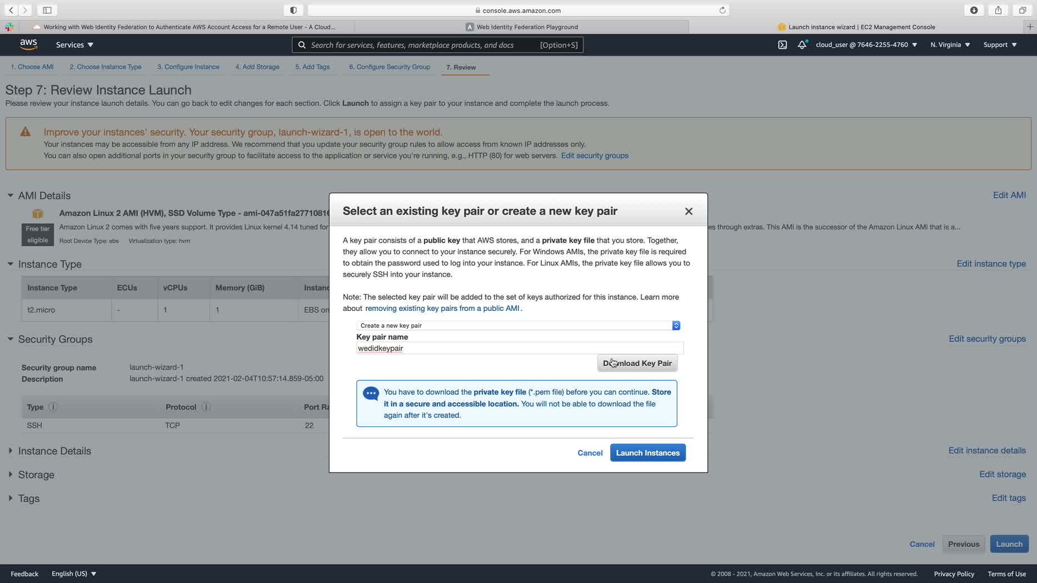Image resolution: width=1037 pixels, height=583 pixels.
Task: Click the AWS services search box
Action: click(437, 45)
